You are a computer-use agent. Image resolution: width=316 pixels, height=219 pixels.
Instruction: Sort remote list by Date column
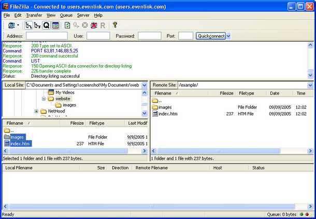[x=280, y=93]
